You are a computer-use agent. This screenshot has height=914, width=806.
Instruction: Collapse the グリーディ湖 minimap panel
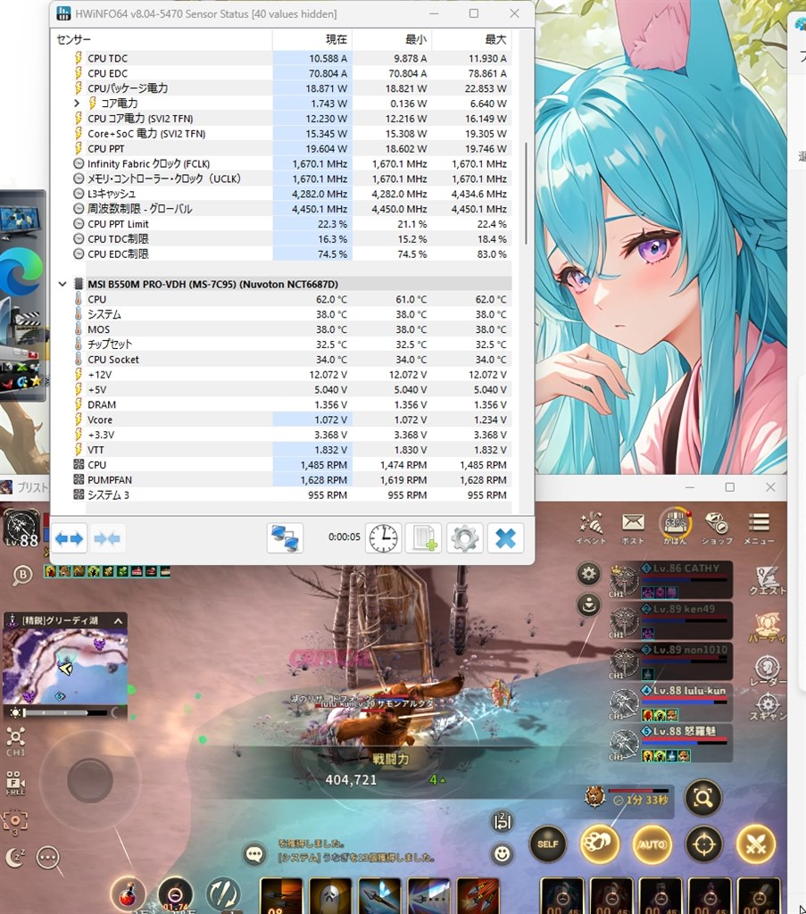click(118, 621)
